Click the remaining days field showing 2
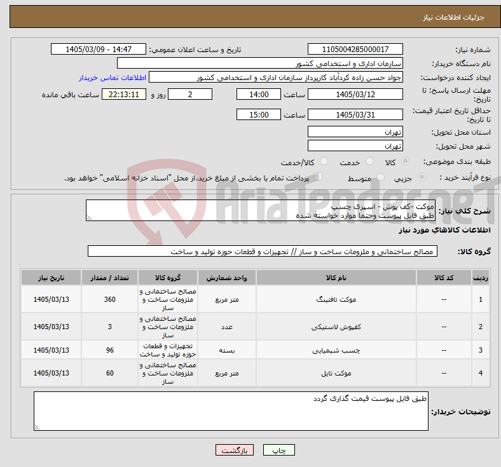This screenshot has height=467, width=501. pos(190,94)
